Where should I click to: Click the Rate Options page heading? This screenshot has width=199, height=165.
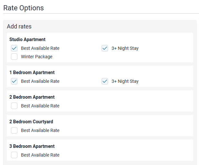click(x=24, y=8)
